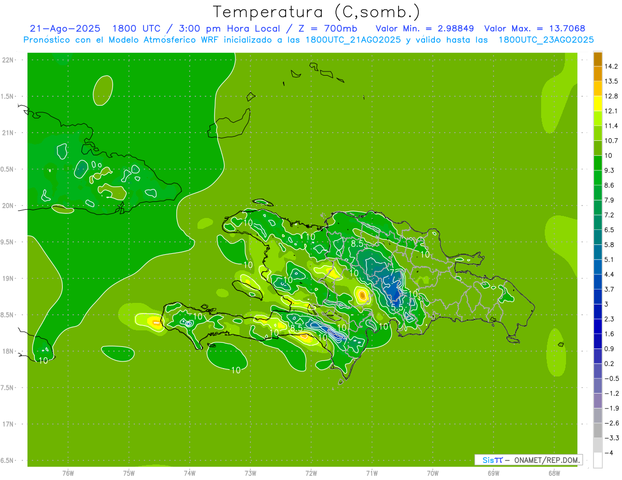This screenshot has height=480, width=622.
Task: Pick yellow legend swatch between 12.1 and 12.8
Action: click(x=598, y=104)
